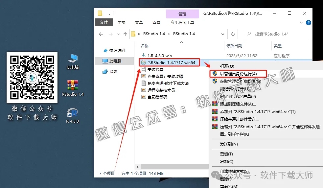This screenshot has width=323, height=188.
Task: Choose 复制(C) in the context menu
Action: [x=227, y=162]
